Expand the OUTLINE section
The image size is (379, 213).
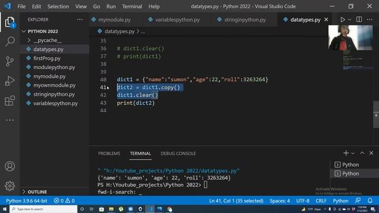point(54,192)
